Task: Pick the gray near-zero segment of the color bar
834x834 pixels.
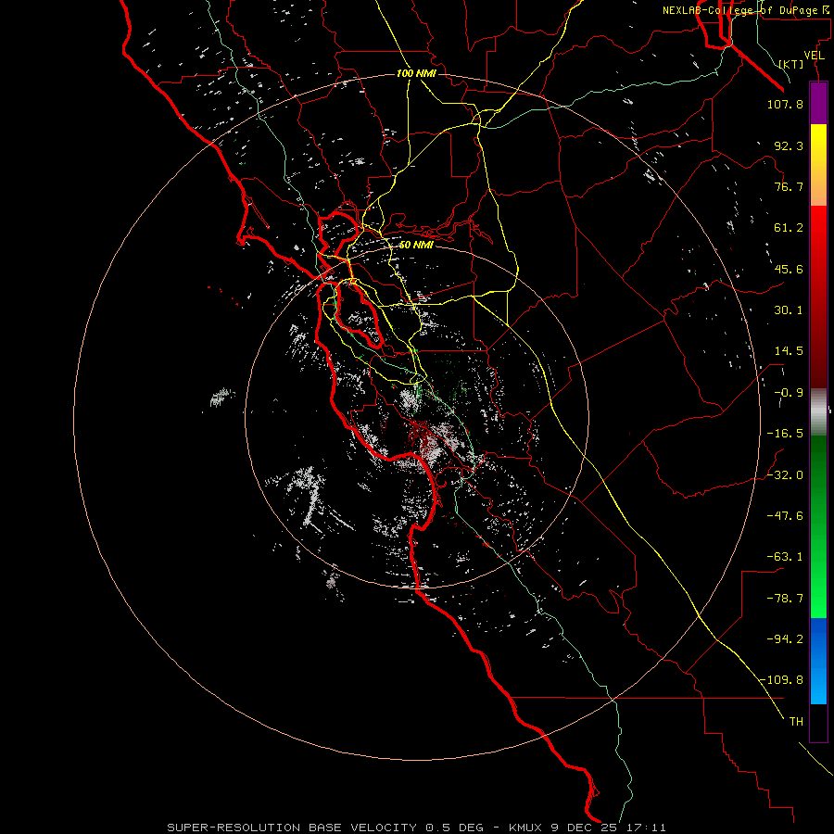Action: (818, 412)
